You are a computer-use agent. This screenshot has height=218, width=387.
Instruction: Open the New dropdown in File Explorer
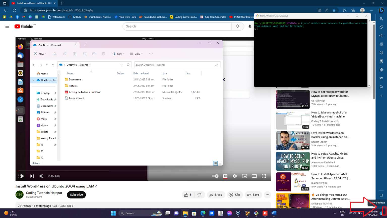[x=40, y=54]
